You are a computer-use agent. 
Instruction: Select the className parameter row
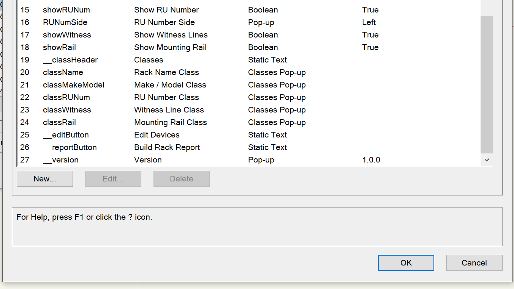[x=63, y=72]
